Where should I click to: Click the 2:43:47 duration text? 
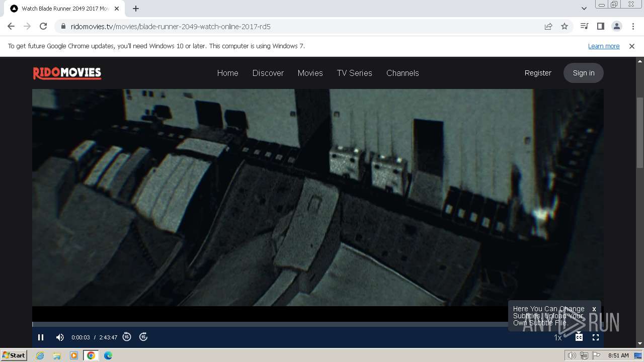(108, 337)
